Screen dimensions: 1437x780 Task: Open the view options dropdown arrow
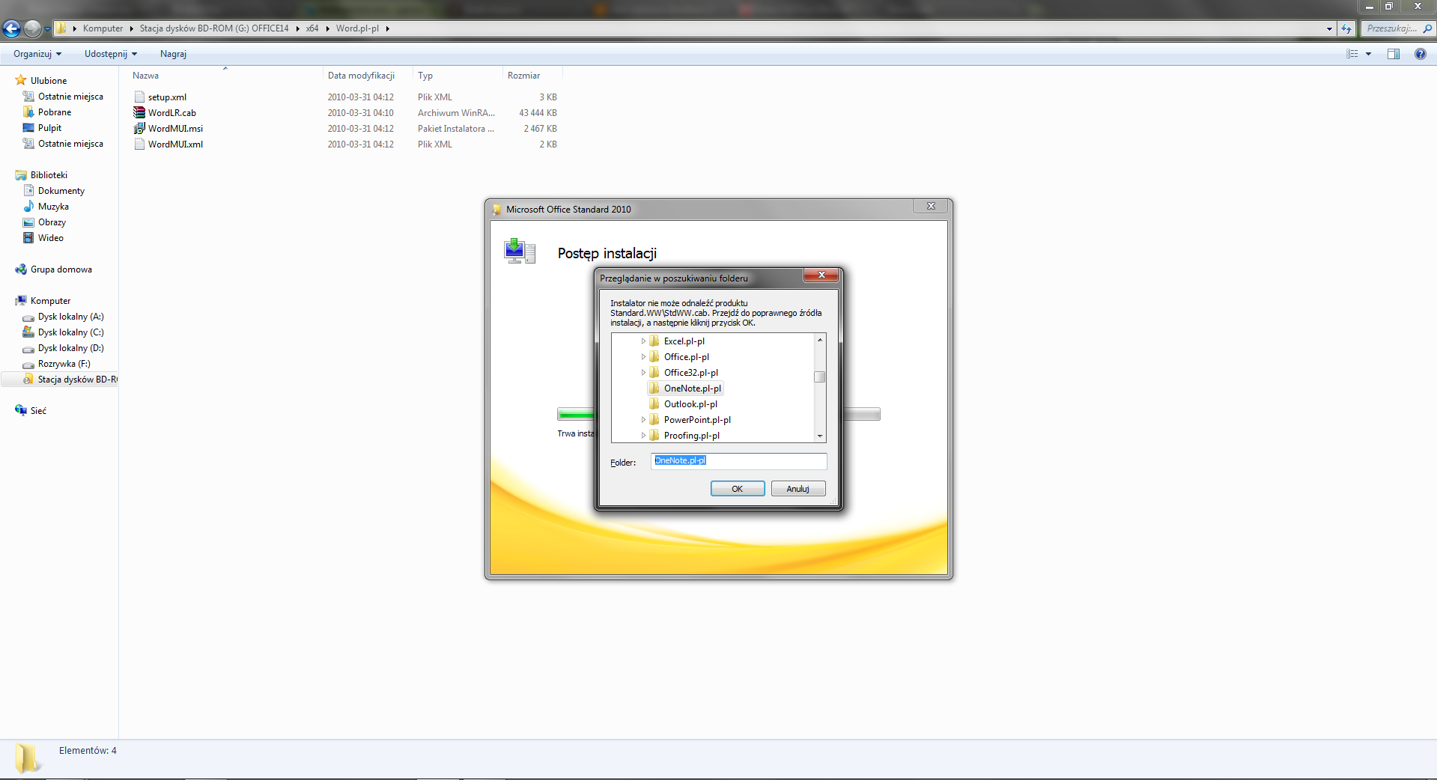coord(1368,54)
